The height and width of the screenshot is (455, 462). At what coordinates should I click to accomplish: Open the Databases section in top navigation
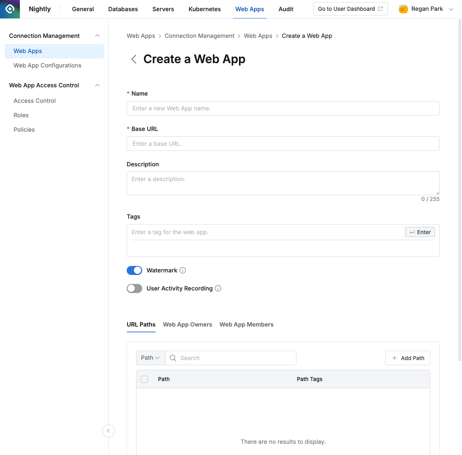point(123,9)
